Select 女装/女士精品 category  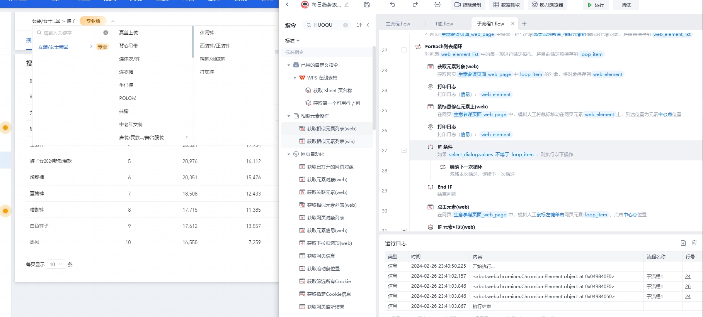[x=53, y=47]
